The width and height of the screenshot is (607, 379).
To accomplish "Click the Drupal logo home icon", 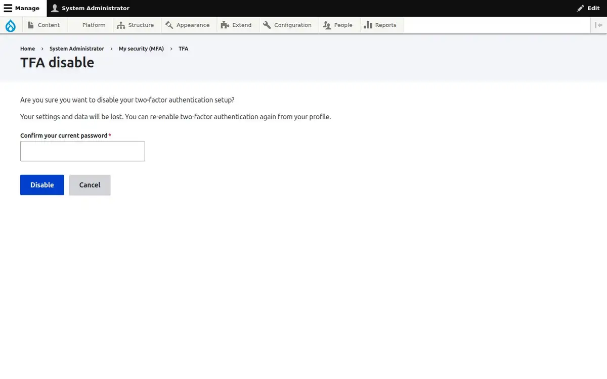I will coord(11,25).
